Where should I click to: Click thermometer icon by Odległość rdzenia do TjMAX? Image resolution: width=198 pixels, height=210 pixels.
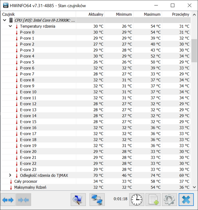17,175
